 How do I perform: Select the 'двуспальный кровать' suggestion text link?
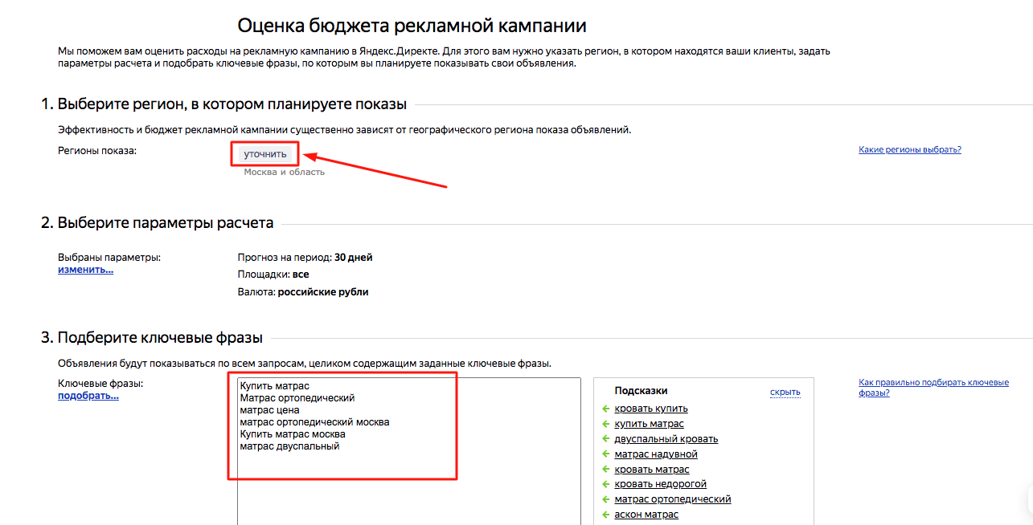[x=666, y=439]
